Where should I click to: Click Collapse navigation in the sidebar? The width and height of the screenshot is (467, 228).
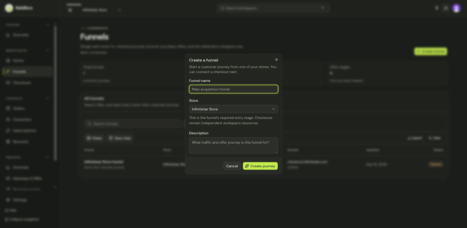(22, 219)
